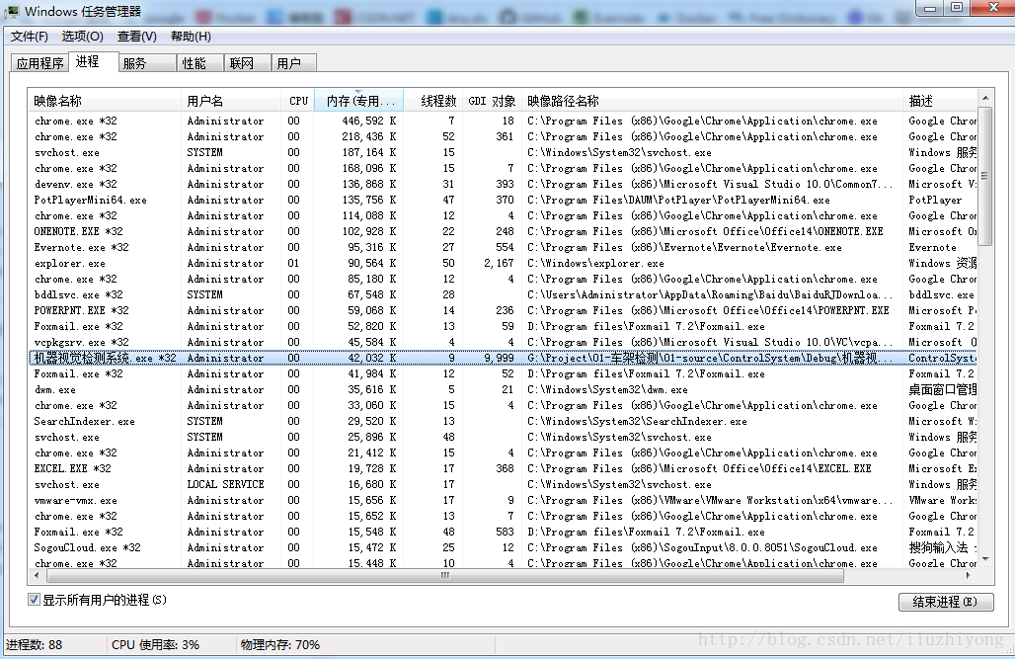
Task: Select the PotPlayerMini64.exe process row
Action: click(503, 200)
